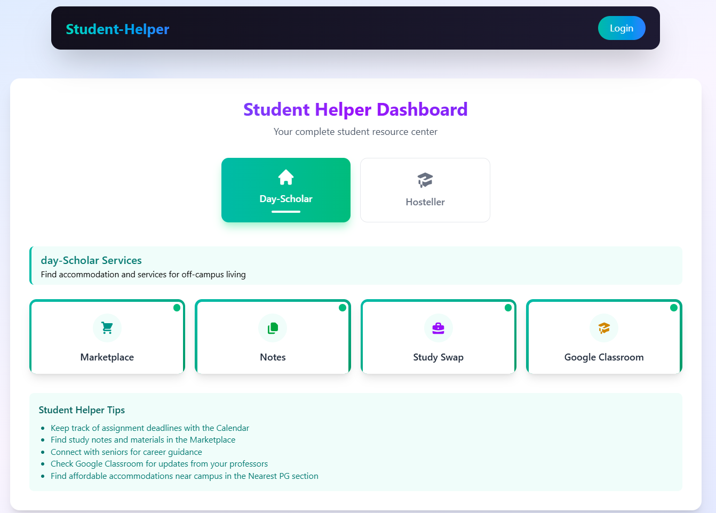Image resolution: width=716 pixels, height=513 pixels.
Task: Click the 'day-Scholar Services' heading
Action: 91,260
